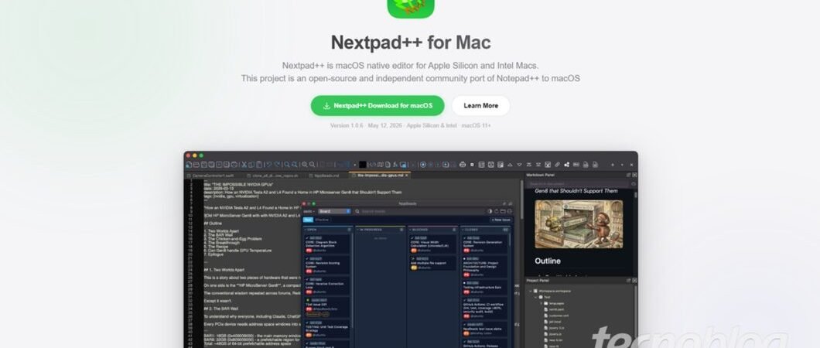The width and height of the screenshot is (820, 348).
Task: Click the illustration in the Markdown Panel
Action: pos(579,223)
